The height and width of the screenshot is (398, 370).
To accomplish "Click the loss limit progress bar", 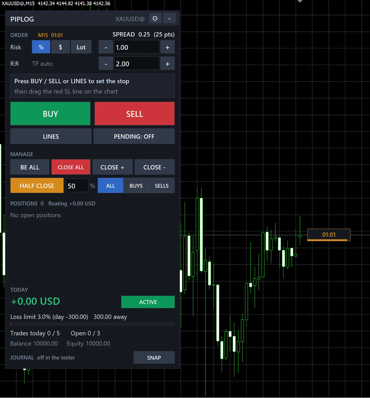I will 92,324.
